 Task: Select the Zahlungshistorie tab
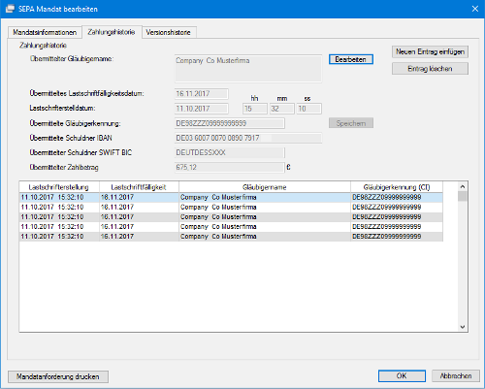tap(112, 32)
